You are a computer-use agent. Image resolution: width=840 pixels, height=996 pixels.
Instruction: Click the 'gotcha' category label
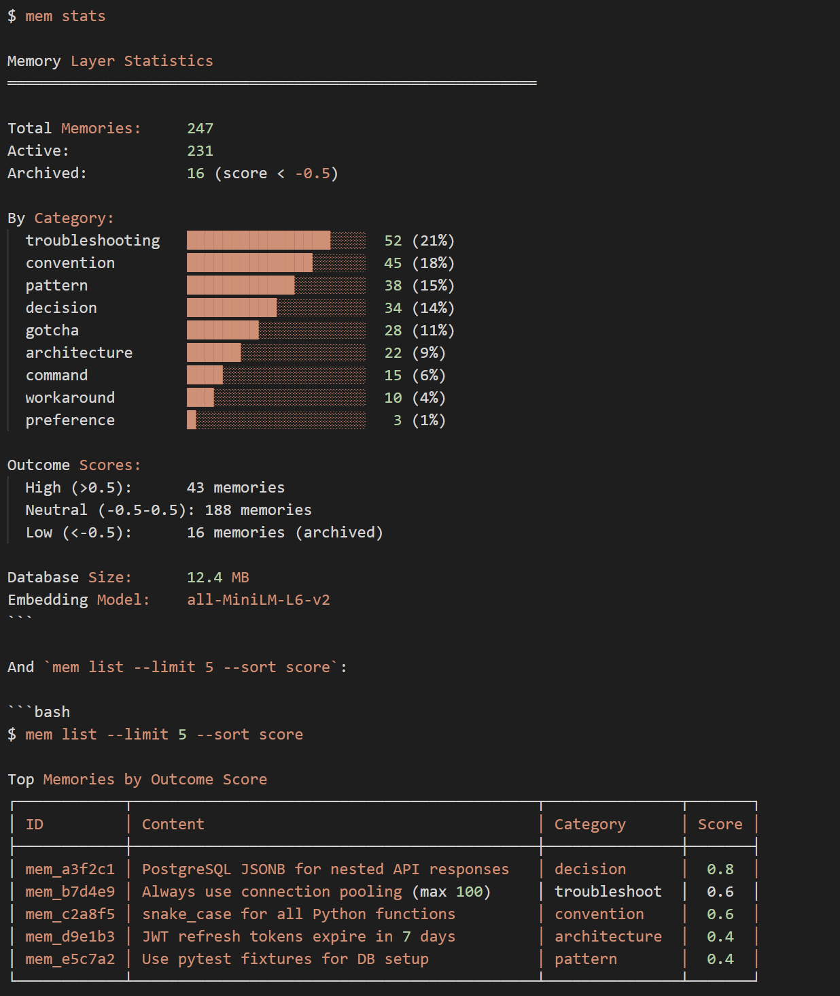52,330
